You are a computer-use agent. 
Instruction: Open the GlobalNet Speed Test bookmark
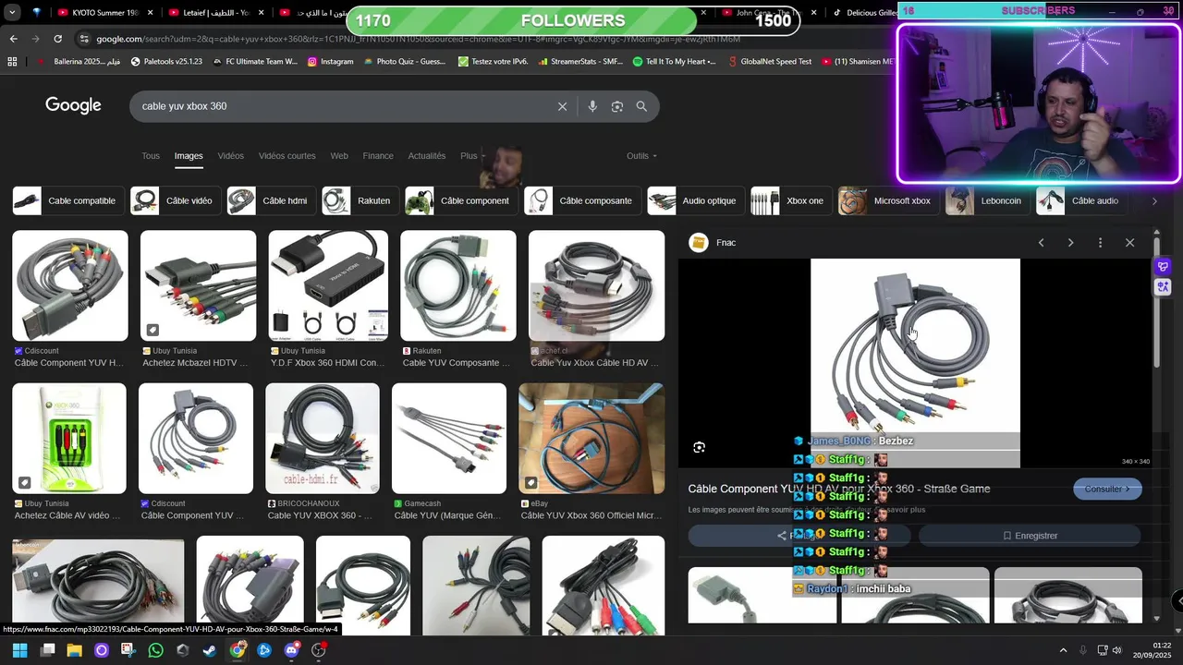[x=770, y=62]
